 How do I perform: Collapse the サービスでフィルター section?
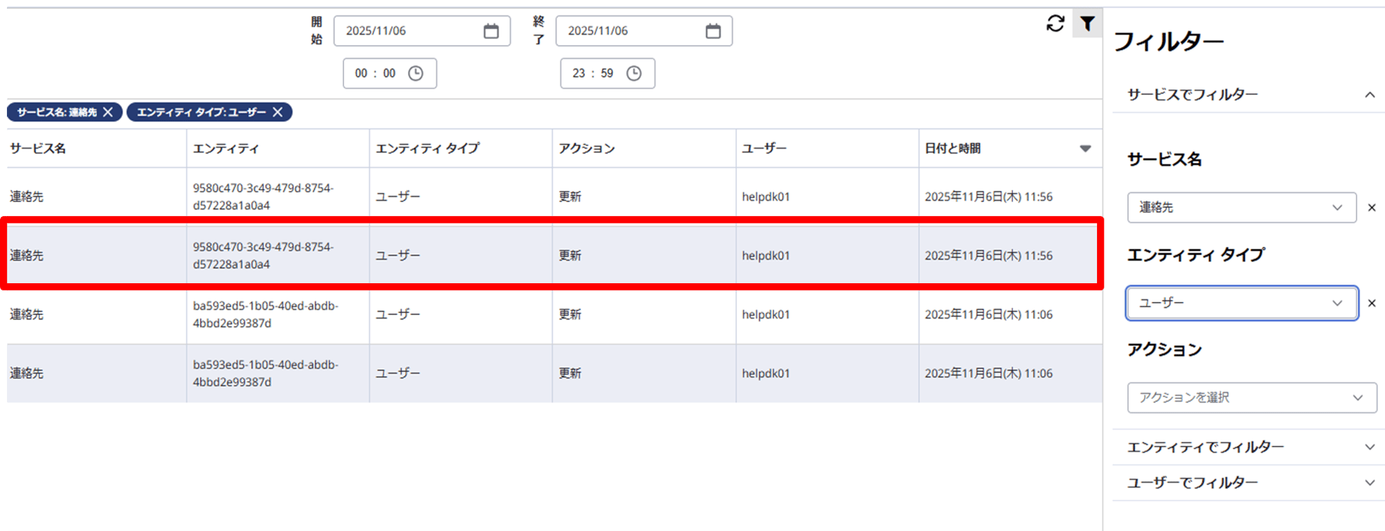(1369, 95)
